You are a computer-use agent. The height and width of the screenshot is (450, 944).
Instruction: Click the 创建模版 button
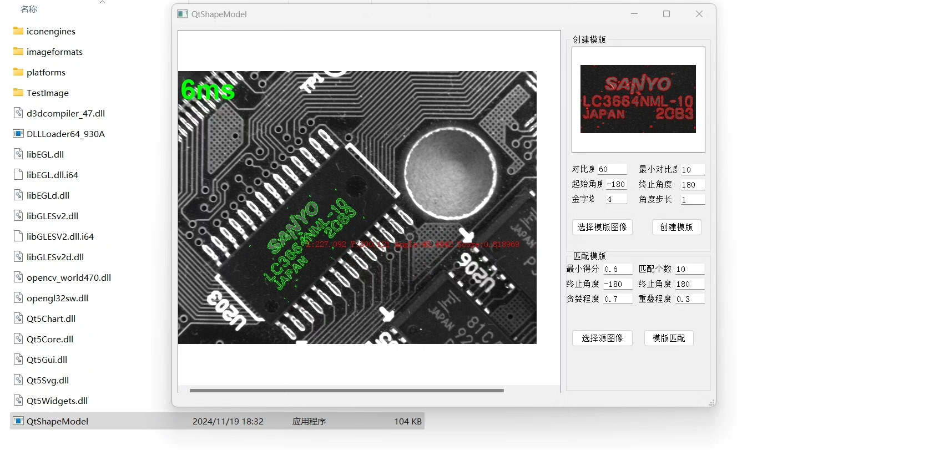click(x=677, y=227)
